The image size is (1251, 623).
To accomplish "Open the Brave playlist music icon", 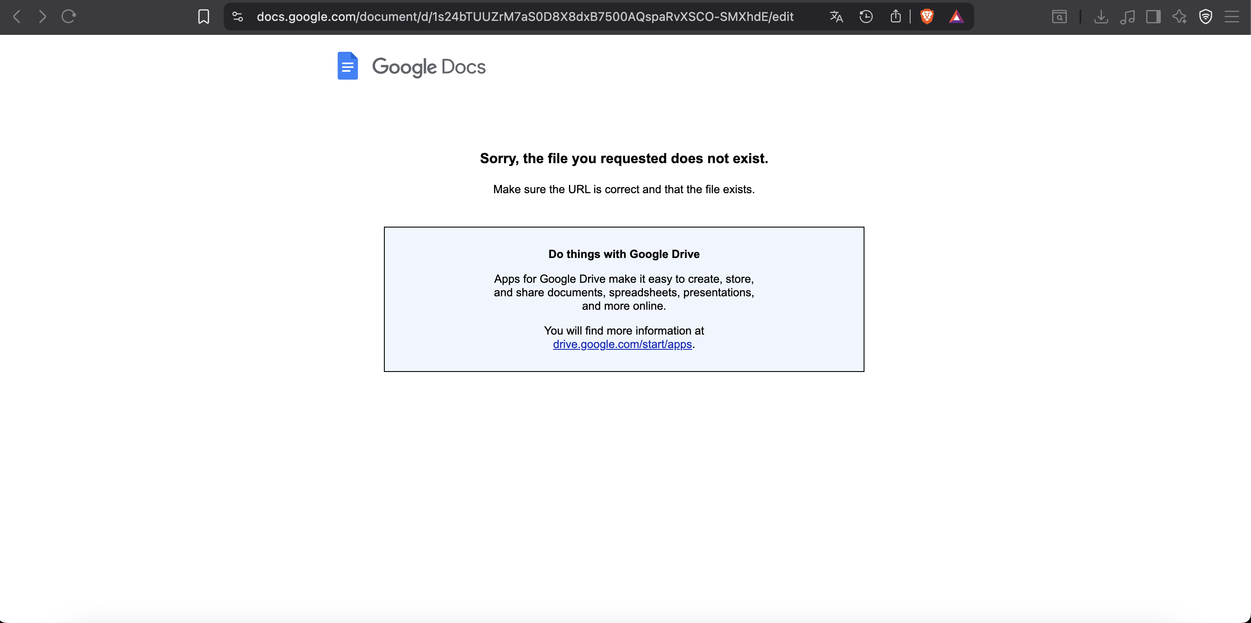I will pos(1127,17).
